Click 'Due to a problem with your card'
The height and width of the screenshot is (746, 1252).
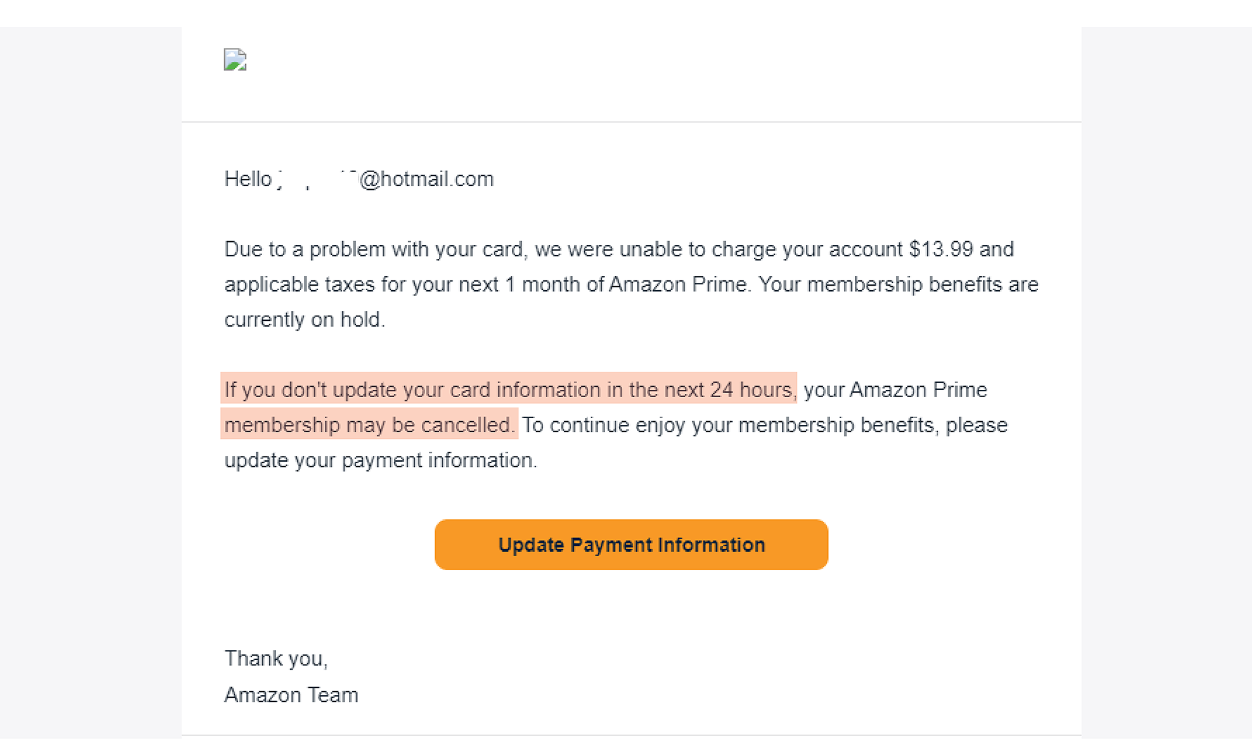coord(376,249)
